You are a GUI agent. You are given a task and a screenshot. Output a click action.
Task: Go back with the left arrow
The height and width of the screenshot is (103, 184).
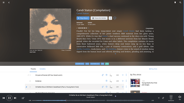(x=9, y=2)
